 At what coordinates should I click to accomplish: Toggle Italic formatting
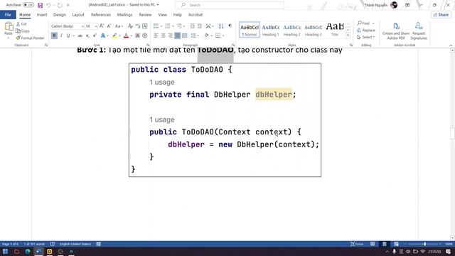(x=61, y=36)
